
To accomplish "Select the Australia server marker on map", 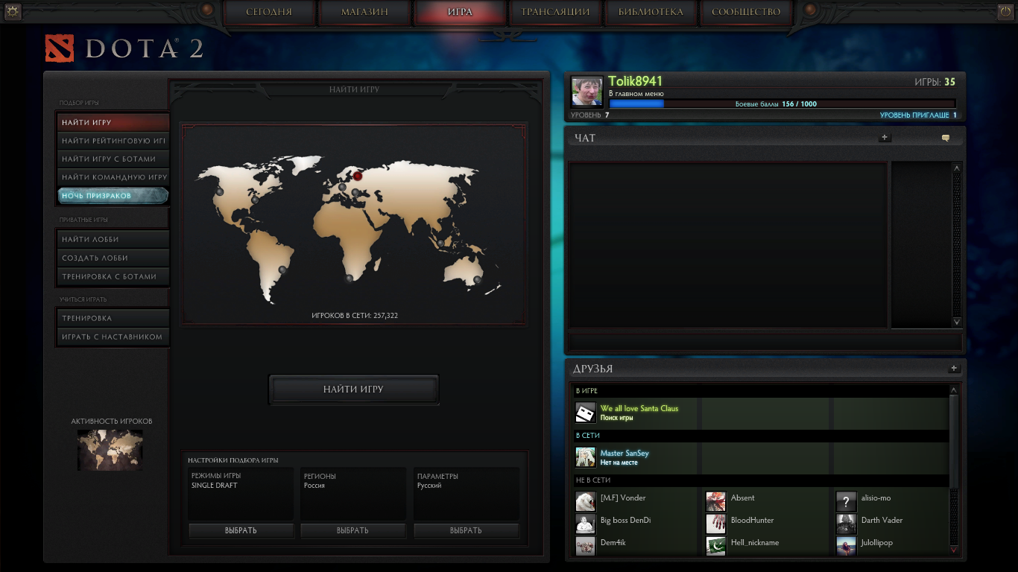I will (x=477, y=280).
